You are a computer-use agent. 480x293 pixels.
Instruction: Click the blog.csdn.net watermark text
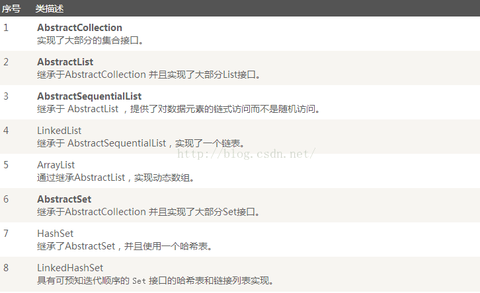click(247, 154)
